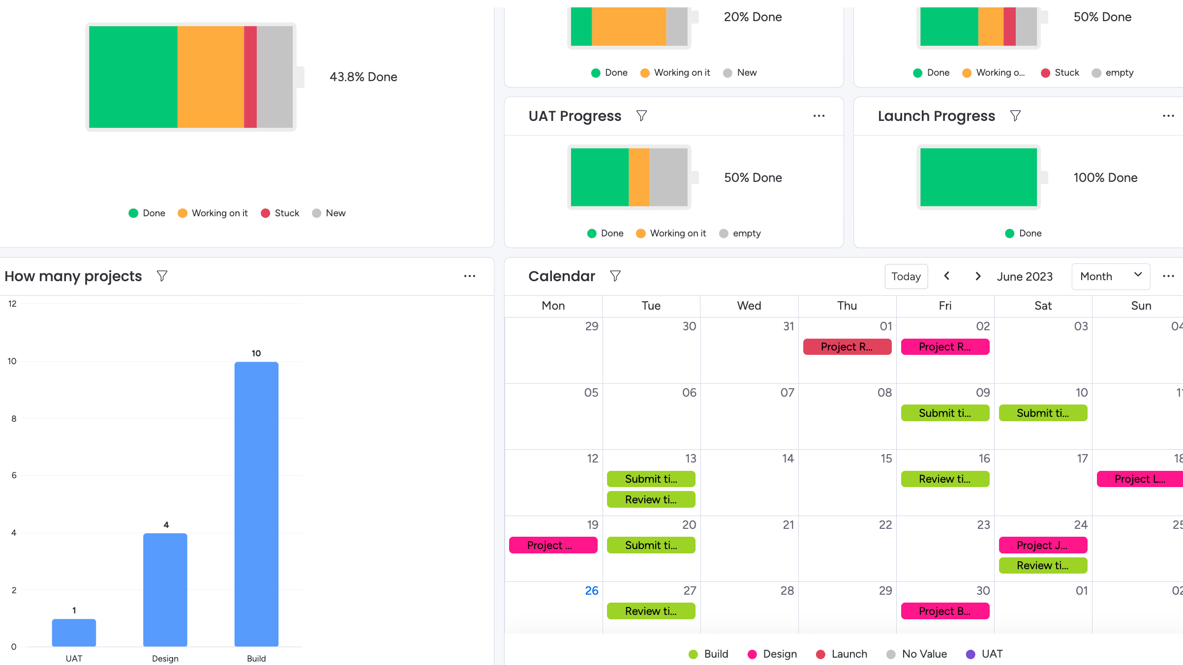Open the Design legend entry in calendar
The width and height of the screenshot is (1183, 665).
click(x=772, y=654)
